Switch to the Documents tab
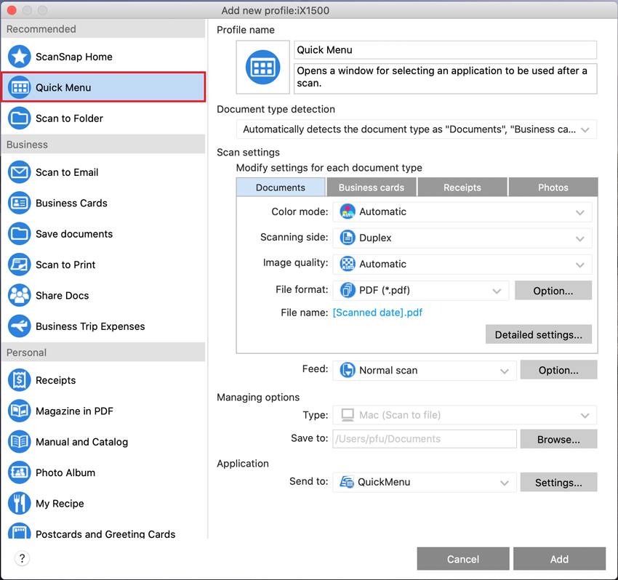Viewport: 618px width, 580px height. coord(281,188)
